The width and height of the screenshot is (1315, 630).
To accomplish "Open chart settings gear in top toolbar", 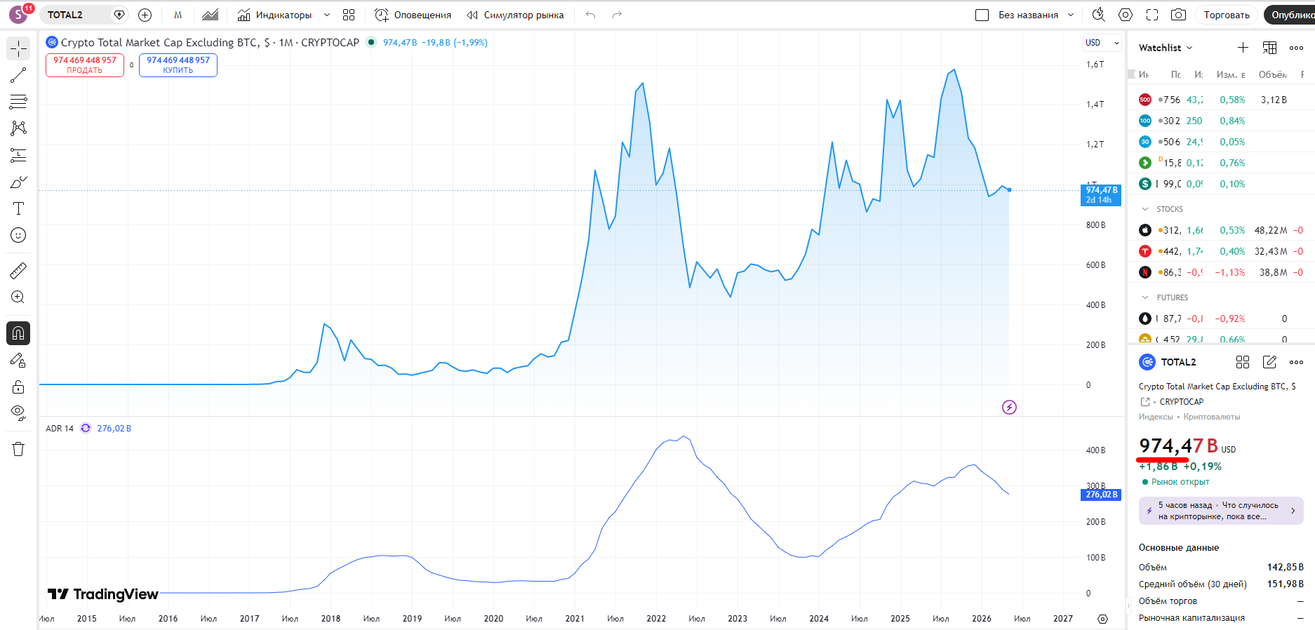I will click(1126, 15).
